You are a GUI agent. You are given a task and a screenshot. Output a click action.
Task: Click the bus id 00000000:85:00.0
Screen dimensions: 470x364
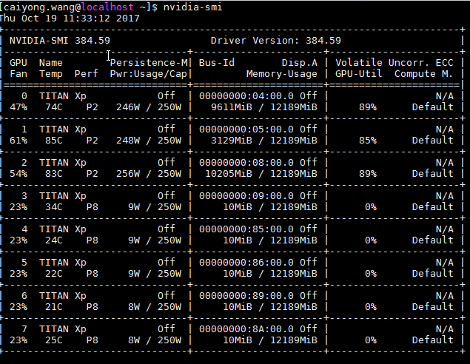coord(246,229)
